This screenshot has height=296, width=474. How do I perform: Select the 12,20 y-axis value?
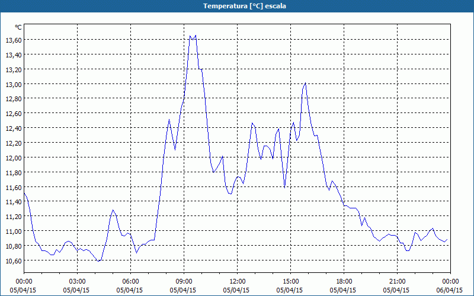tap(13, 143)
